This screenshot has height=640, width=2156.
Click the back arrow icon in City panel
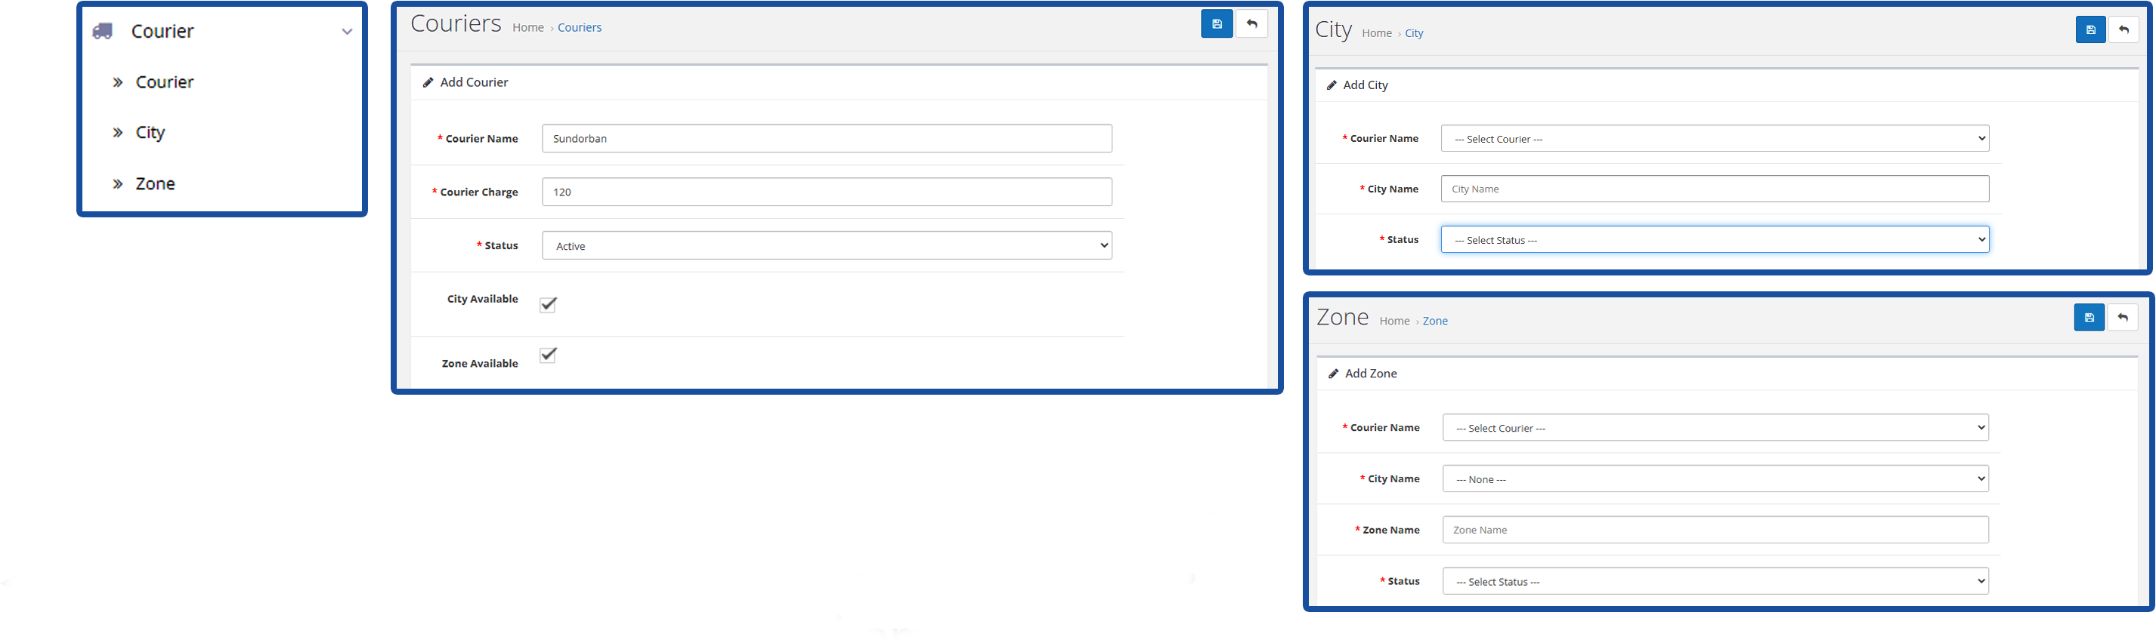2124,30
